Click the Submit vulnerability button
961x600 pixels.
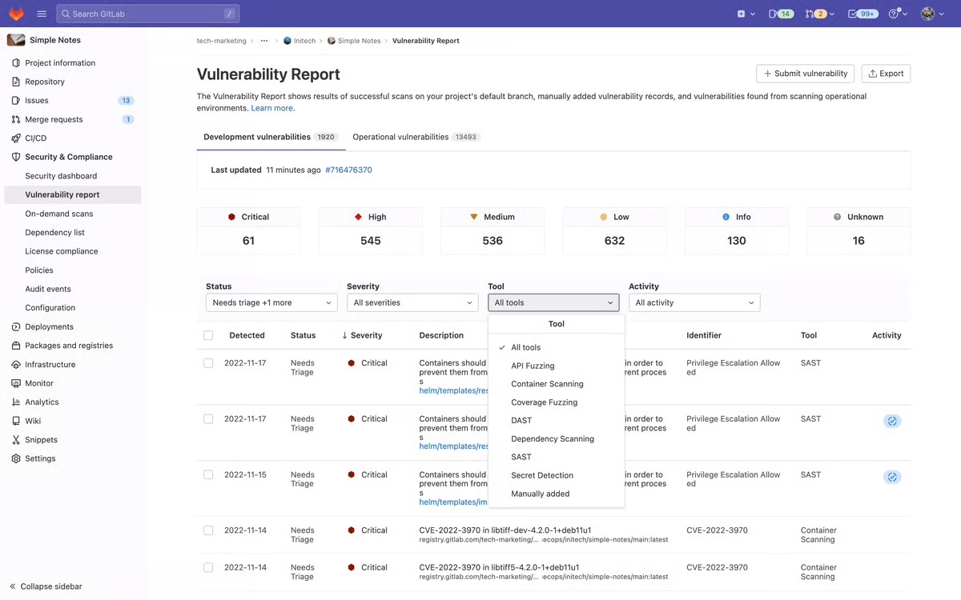tap(805, 73)
